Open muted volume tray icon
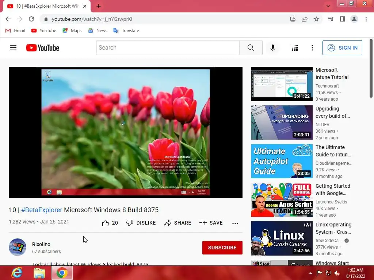This screenshot has width=374, height=280. coord(337,273)
